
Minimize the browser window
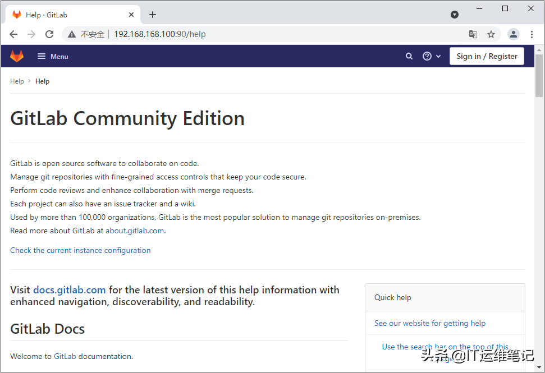pyautogui.click(x=479, y=8)
